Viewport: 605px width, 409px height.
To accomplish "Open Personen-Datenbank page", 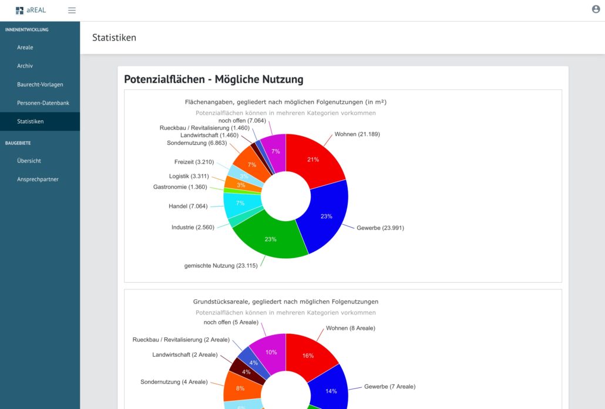I will pyautogui.click(x=40, y=103).
